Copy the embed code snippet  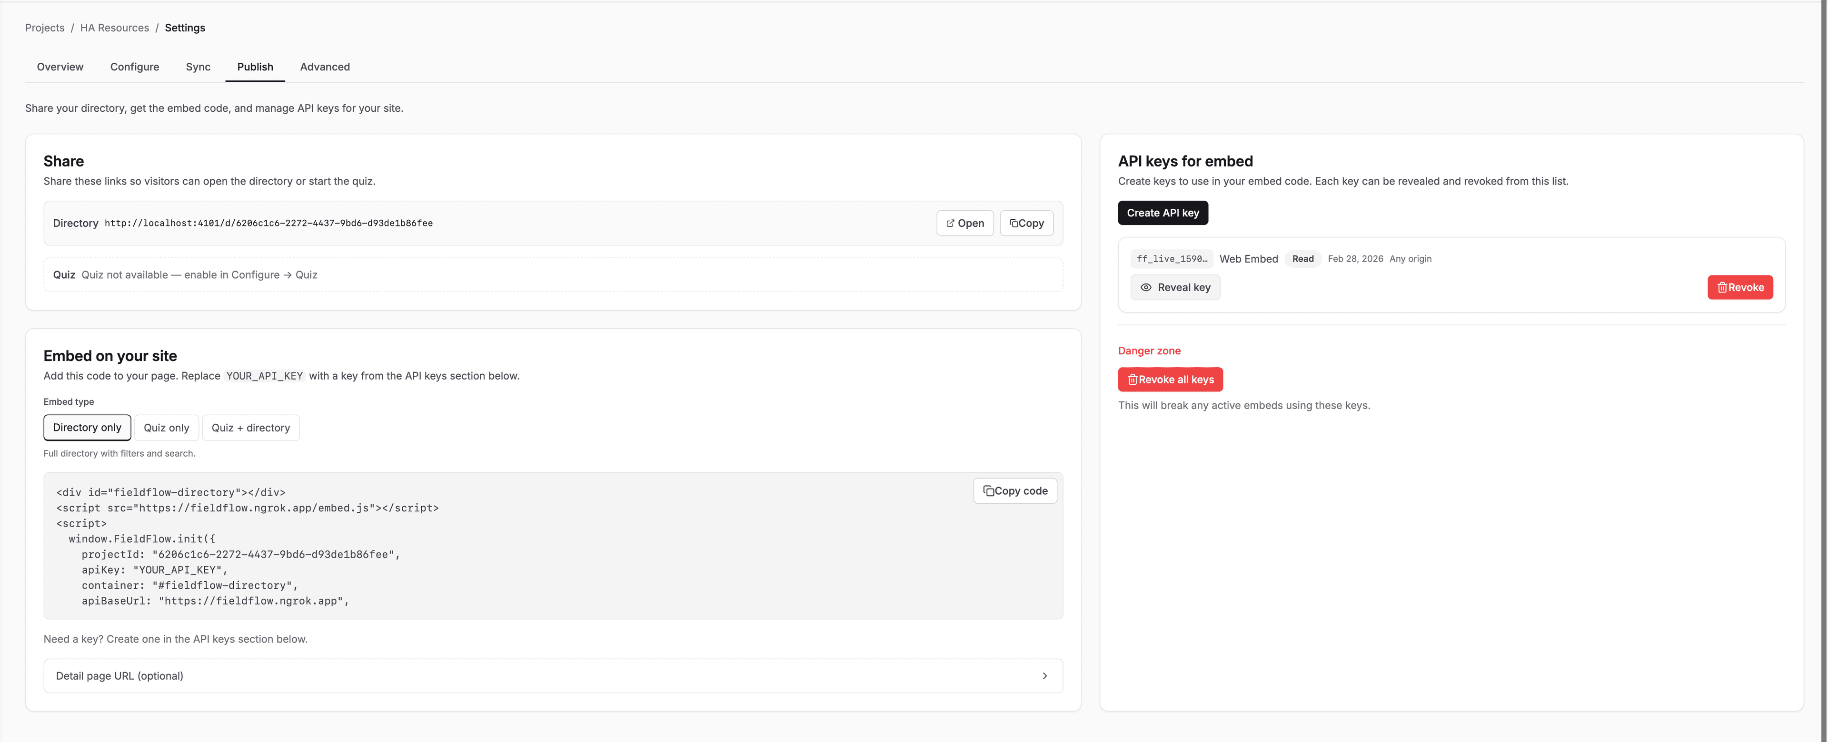1015,490
